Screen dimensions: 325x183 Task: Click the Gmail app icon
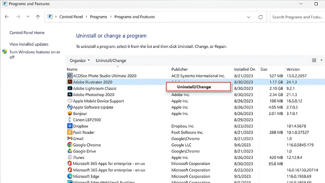(x=70, y=138)
